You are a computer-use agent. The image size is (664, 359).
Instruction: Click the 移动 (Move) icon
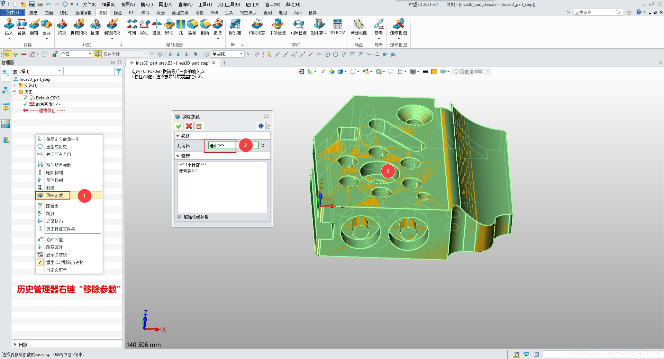(x=144, y=27)
